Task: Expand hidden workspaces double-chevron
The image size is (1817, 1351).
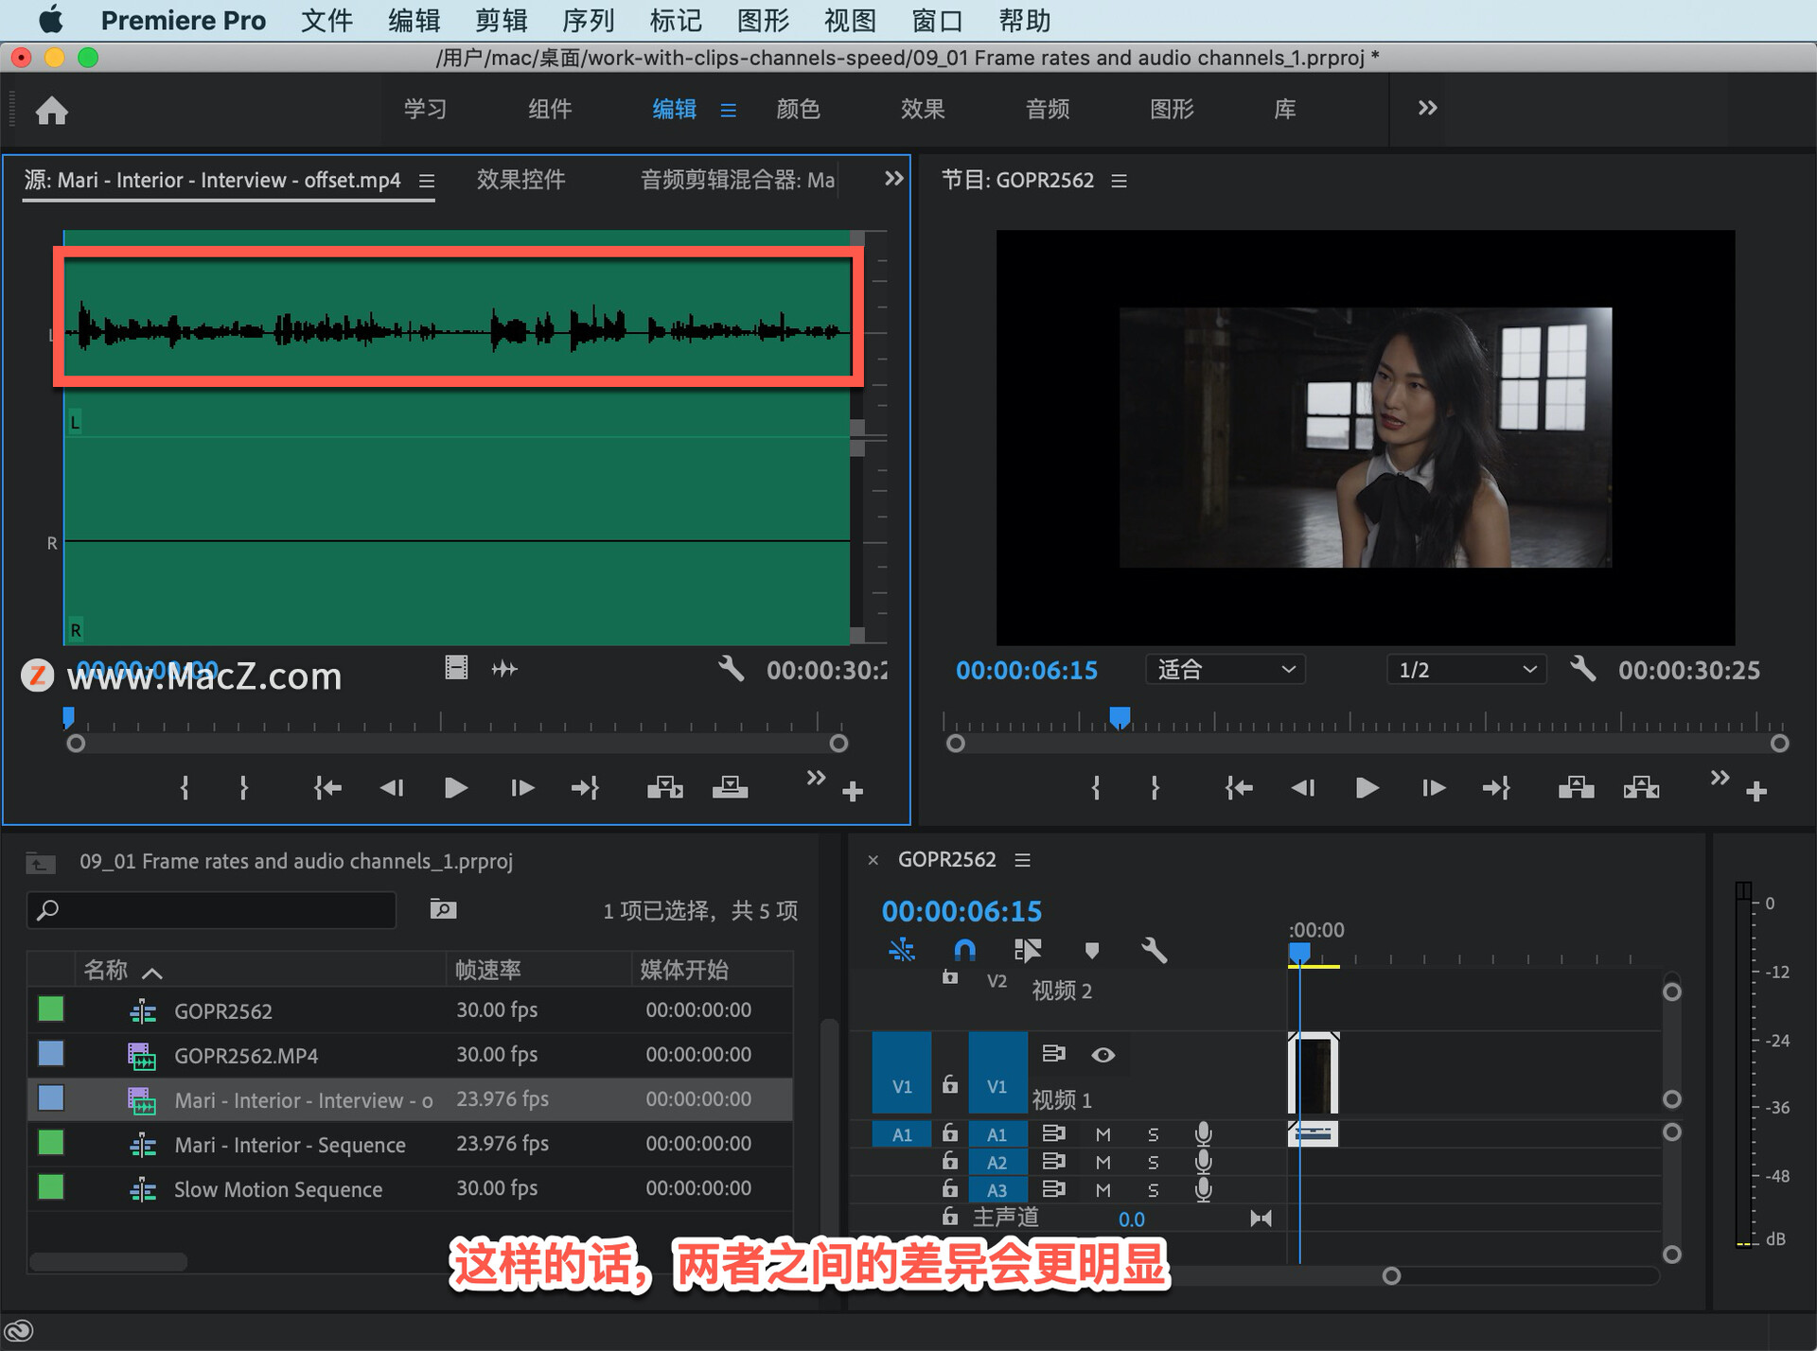Action: point(1427,109)
